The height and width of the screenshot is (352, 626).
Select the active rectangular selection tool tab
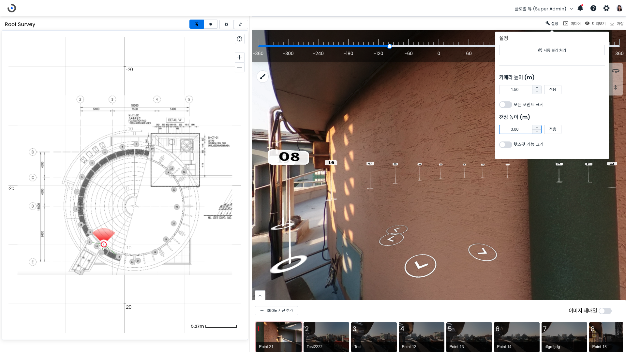coord(196,24)
